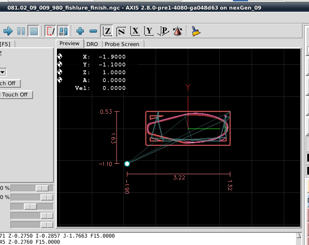Zoom out with the minus icon
This screenshot has height=245, width=309.
pos(93,31)
